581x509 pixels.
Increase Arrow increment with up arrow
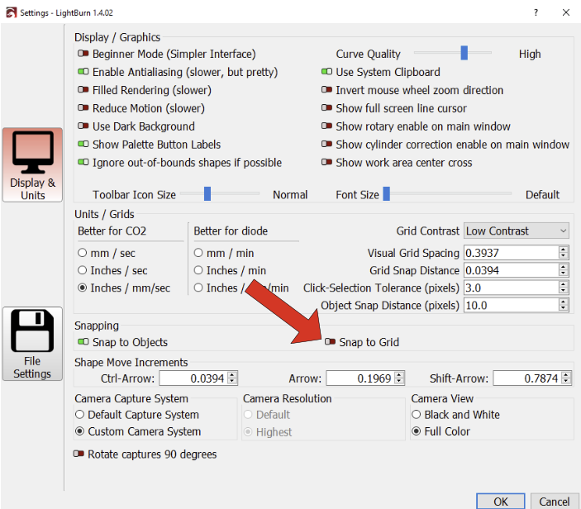click(x=399, y=375)
